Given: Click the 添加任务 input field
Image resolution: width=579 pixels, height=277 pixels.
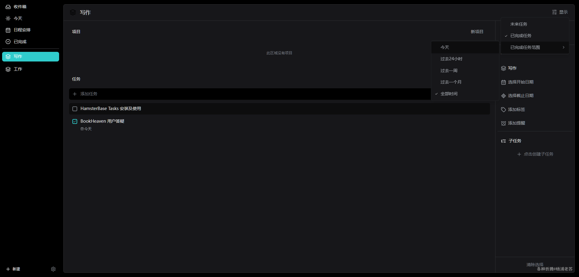Looking at the screenshot, I should point(250,94).
